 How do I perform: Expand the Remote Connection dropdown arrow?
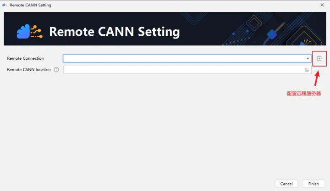308,58
